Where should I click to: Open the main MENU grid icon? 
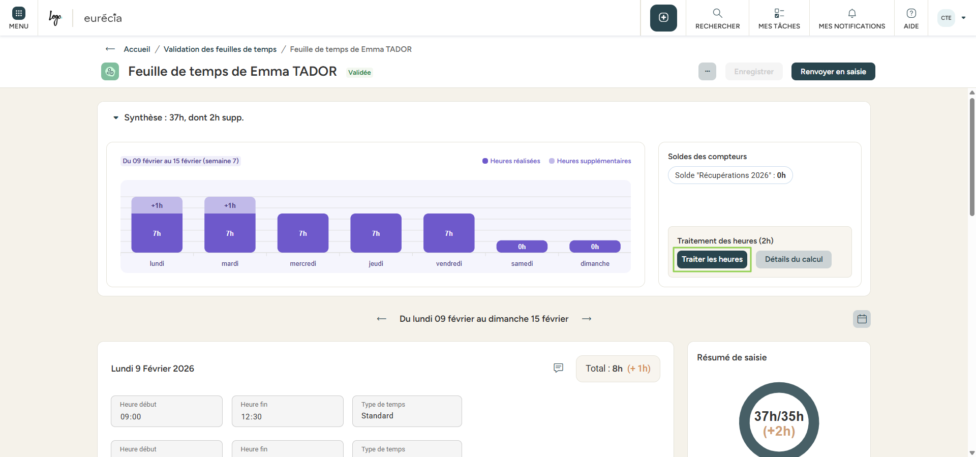coord(19,18)
